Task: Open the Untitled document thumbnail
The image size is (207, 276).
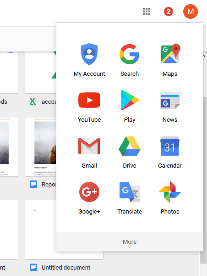Action: [x=41, y=230]
